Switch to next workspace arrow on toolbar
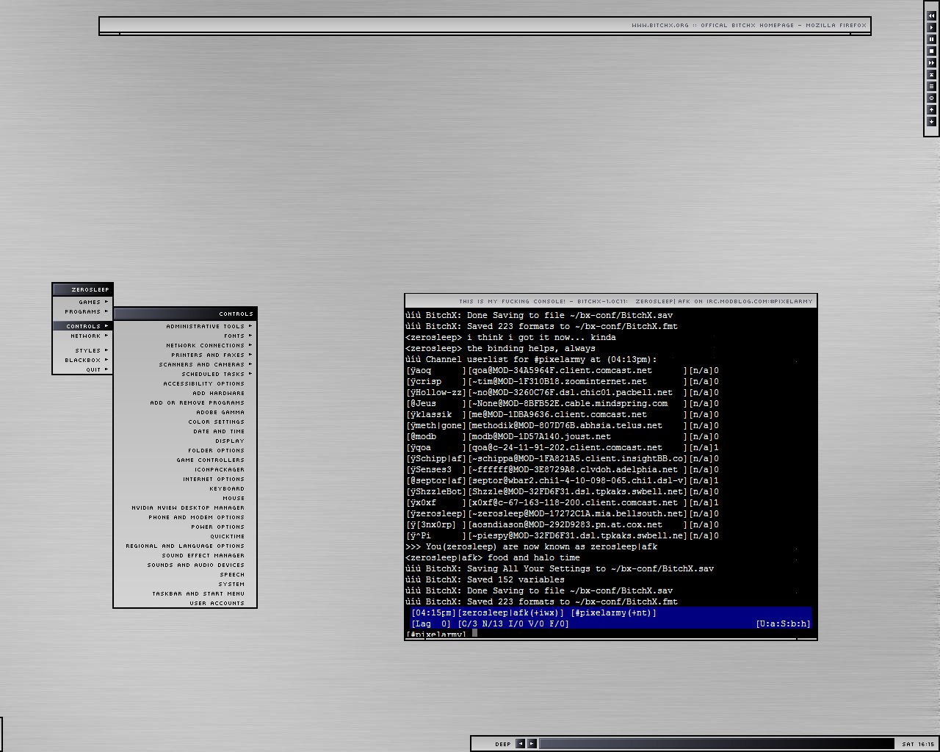This screenshot has width=940, height=752. pyautogui.click(x=532, y=743)
